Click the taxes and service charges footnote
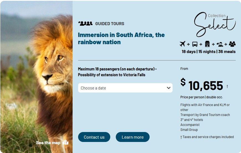This screenshot has height=153, width=241. 207,137
